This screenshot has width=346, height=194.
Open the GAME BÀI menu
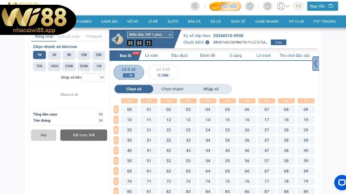(109, 21)
